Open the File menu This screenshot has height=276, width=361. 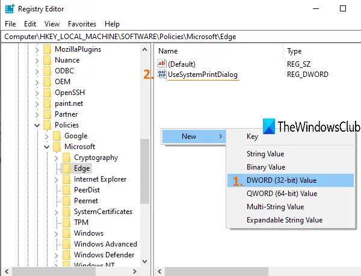click(10, 24)
